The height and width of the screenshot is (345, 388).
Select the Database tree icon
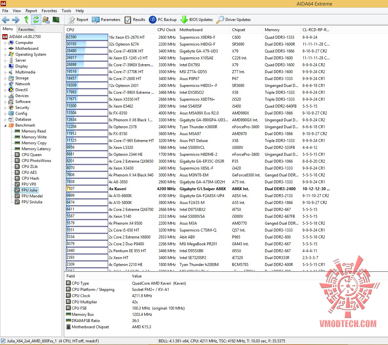[x=11, y=119]
